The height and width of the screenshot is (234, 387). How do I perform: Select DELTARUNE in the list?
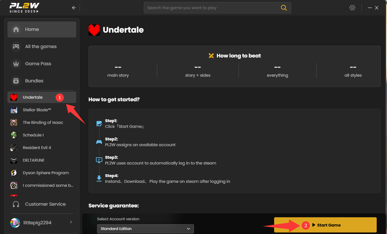coord(42,160)
